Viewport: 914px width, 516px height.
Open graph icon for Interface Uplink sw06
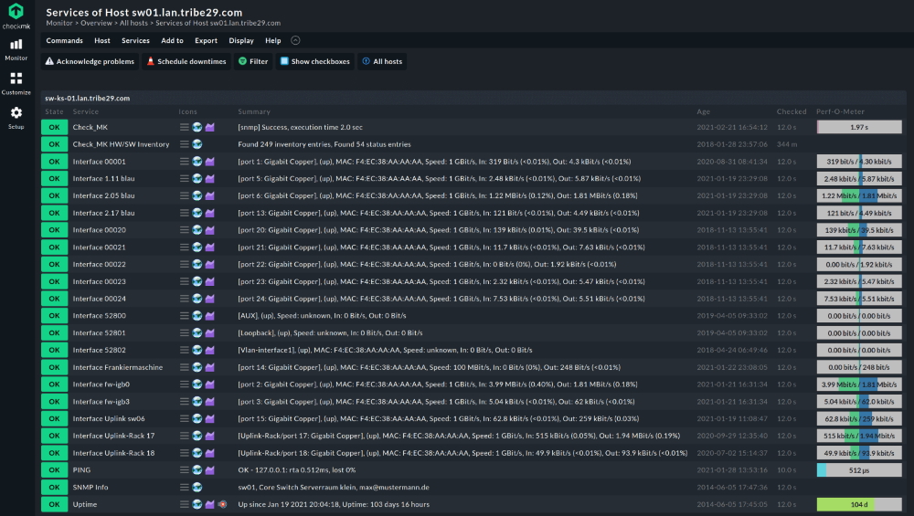[209, 419]
